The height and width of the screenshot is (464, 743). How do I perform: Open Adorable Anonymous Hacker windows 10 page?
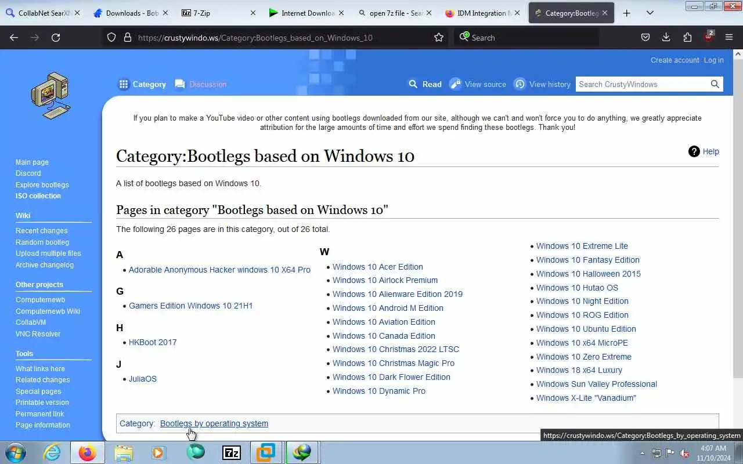coord(219,270)
